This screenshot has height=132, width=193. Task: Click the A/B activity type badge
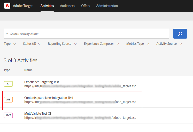8,100
